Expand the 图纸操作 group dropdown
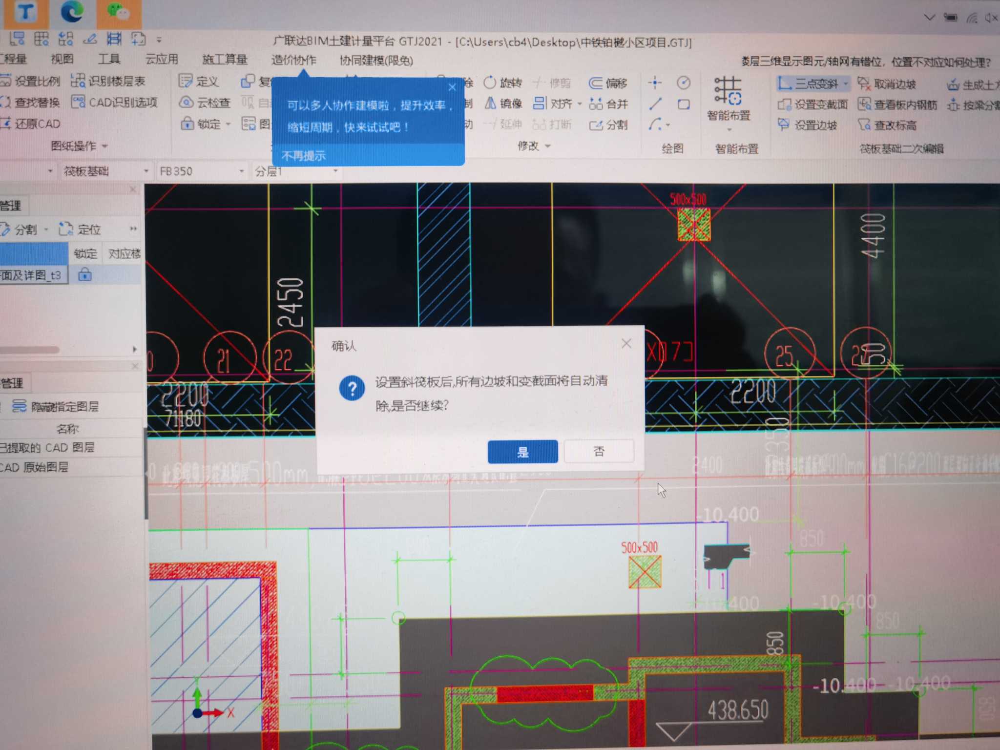Viewport: 1000px width, 750px height. tap(105, 146)
